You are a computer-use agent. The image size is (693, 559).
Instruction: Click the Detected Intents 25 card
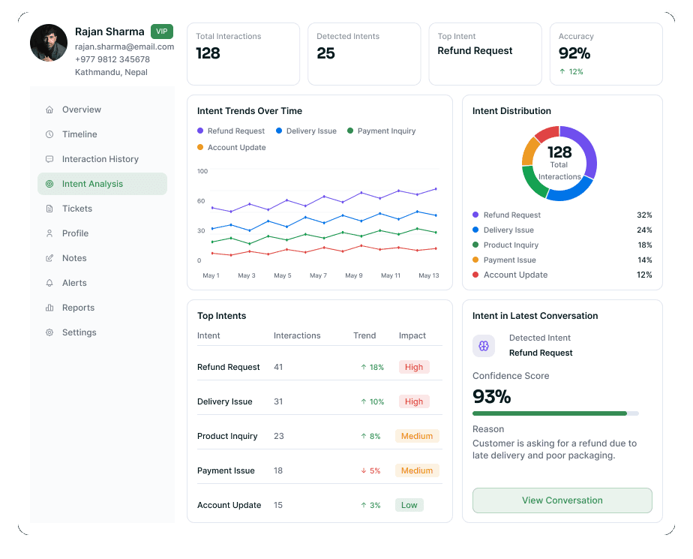(364, 54)
